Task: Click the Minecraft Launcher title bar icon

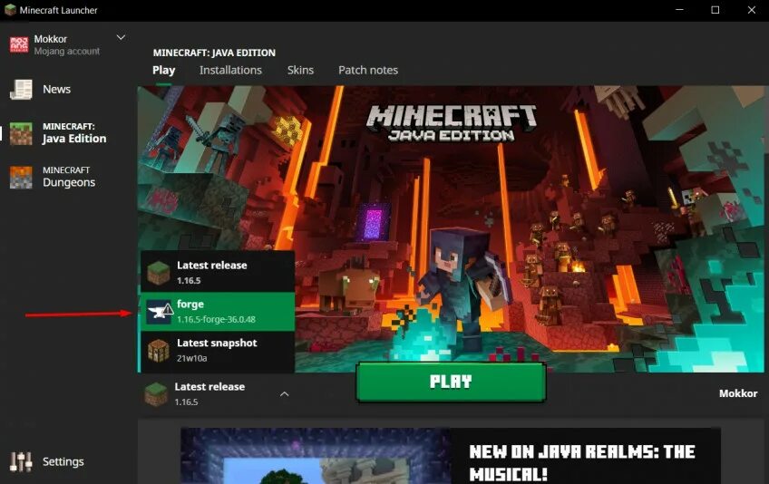Action: (10, 10)
